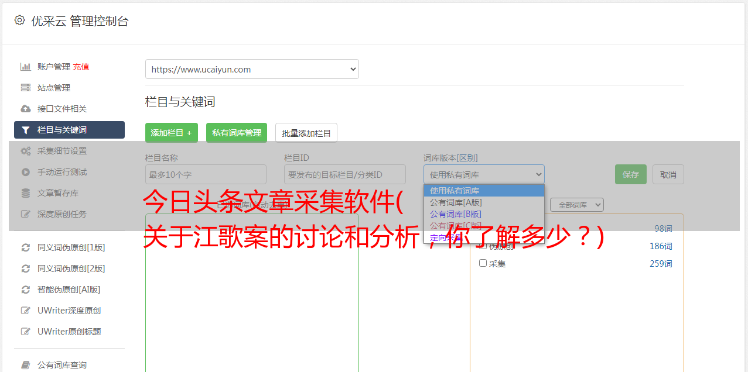
Task: Click the edit icon for UWriter原创标题
Action: coord(26,332)
